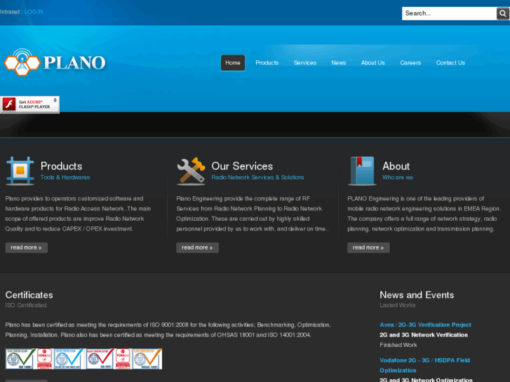510x382 pixels.
Task: Click the Tools & Hardwares subtitle
Action: [x=65, y=177]
